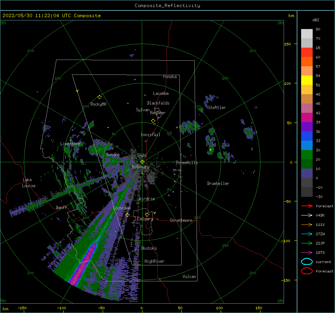The width and height of the screenshot is (335, 313).
Task: Click the yellow -50 tick on right axis
Action: click(287, 201)
